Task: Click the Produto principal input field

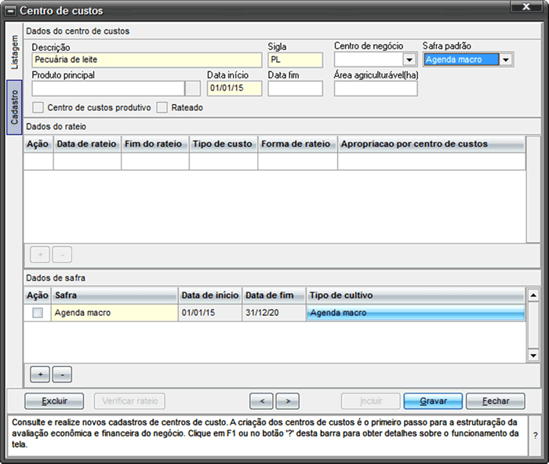Action: 108,89
